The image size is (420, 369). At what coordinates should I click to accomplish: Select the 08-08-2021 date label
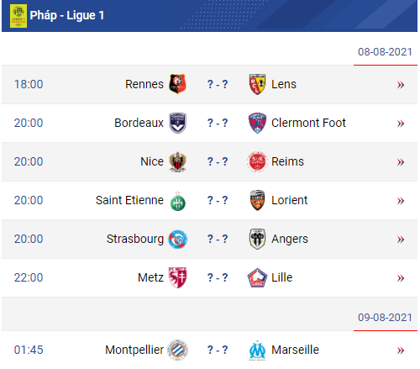tap(385, 52)
